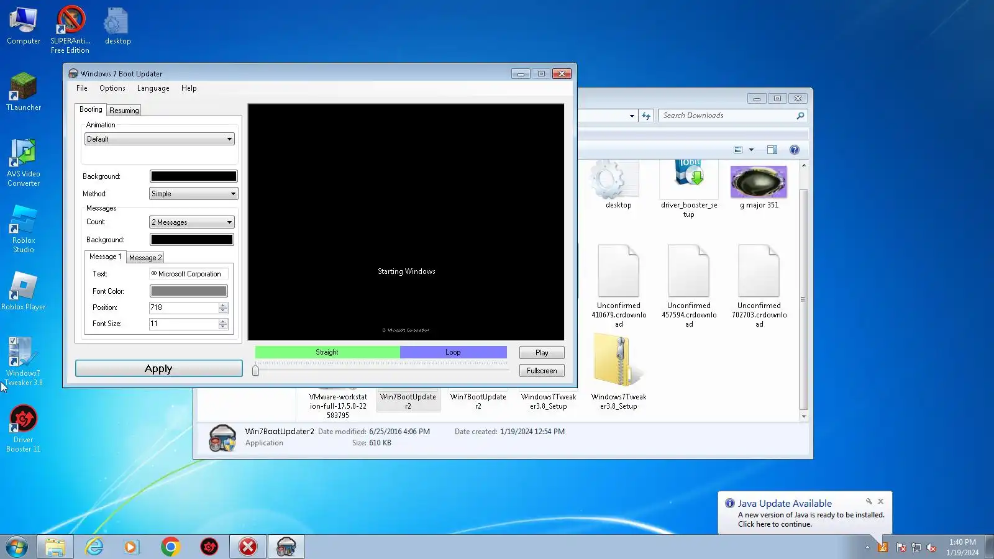This screenshot has width=994, height=559.
Task: Open Java notification options wrench icon
Action: [x=869, y=501]
